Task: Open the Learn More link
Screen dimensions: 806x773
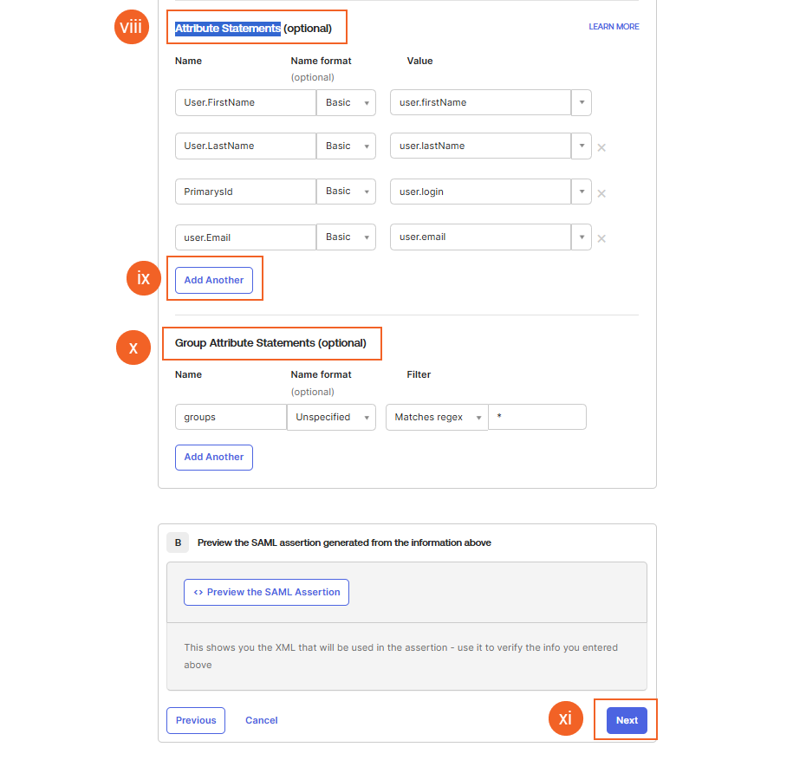Action: point(614,27)
